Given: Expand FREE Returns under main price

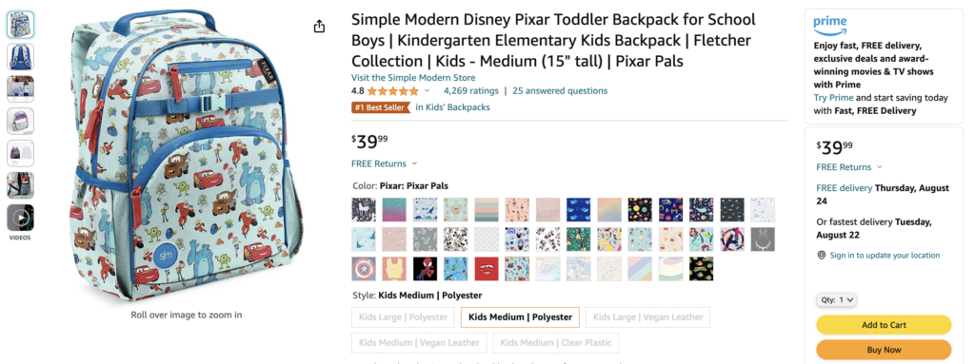Looking at the screenshot, I should (x=385, y=164).
